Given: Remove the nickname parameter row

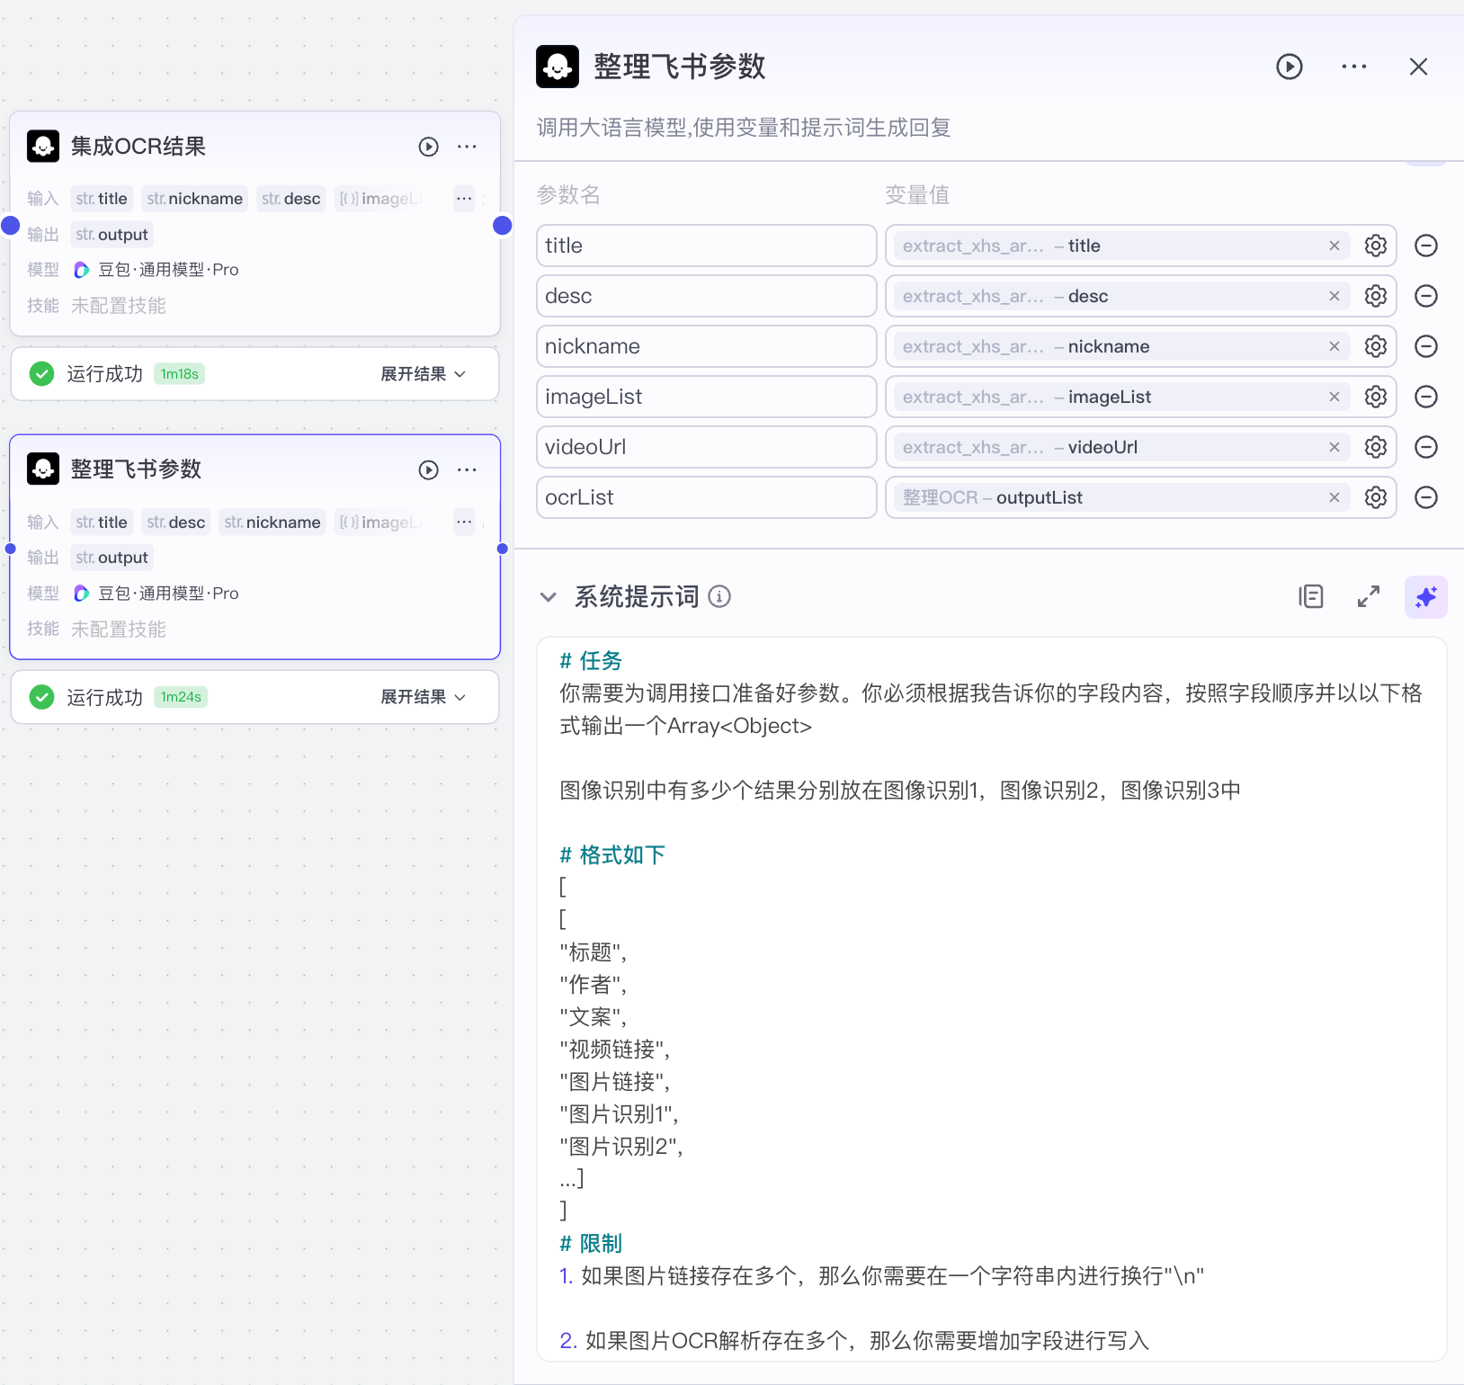Looking at the screenshot, I should point(1426,346).
